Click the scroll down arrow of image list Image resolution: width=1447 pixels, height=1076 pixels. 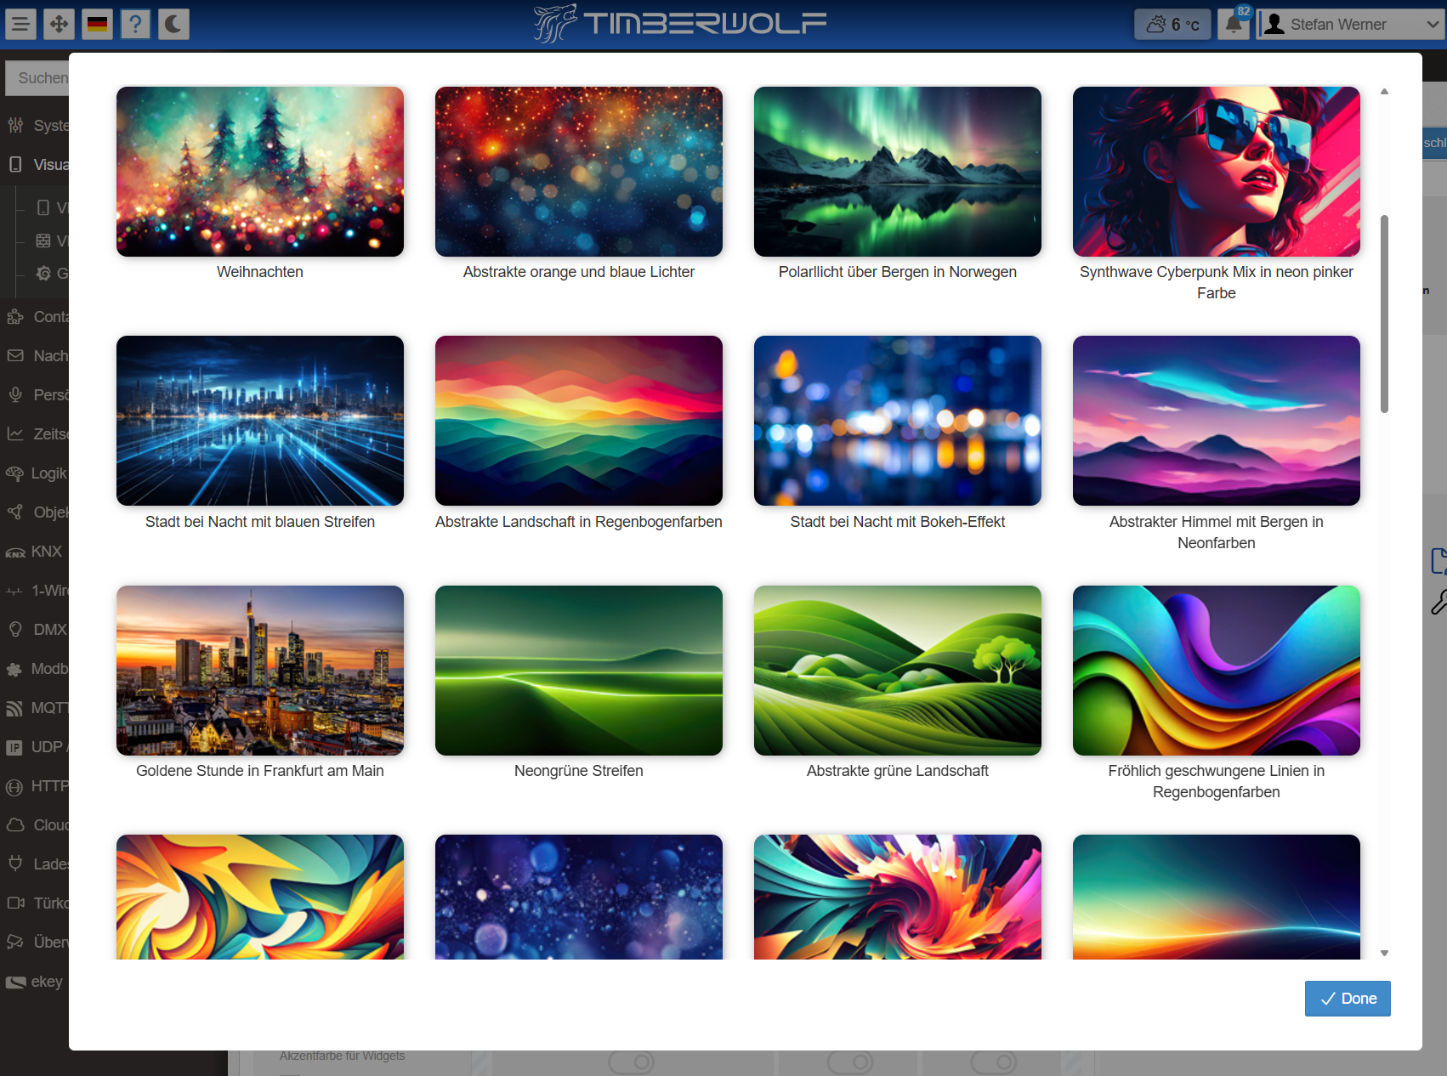click(x=1384, y=954)
